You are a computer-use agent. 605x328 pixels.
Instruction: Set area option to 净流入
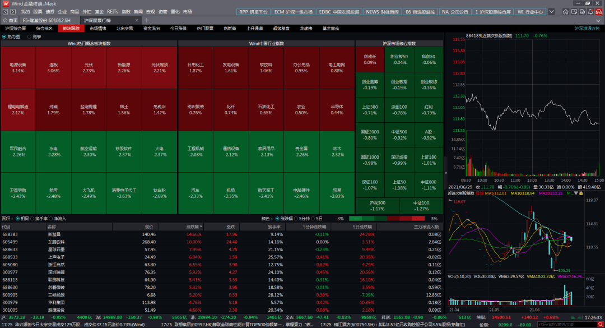(51, 219)
